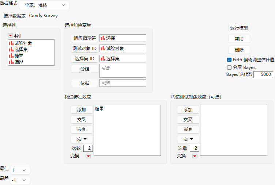This screenshot has height=185, width=275.
Task: Open the 数据格式 dropdown
Action: (44, 5)
